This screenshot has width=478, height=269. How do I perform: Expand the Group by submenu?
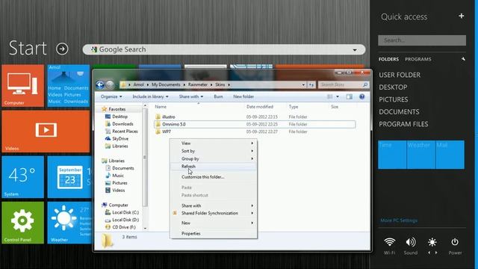pos(214,158)
